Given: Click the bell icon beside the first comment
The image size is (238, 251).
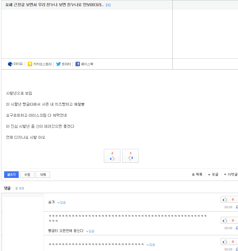Looking at the screenshot, I should pos(237,207).
